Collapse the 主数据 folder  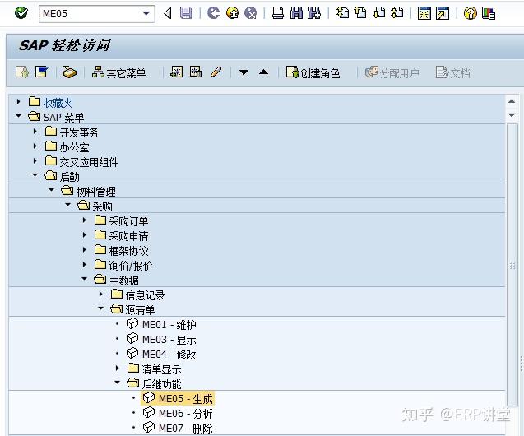84,278
